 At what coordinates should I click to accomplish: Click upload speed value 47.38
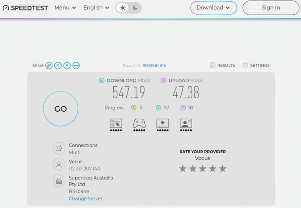pos(186,92)
